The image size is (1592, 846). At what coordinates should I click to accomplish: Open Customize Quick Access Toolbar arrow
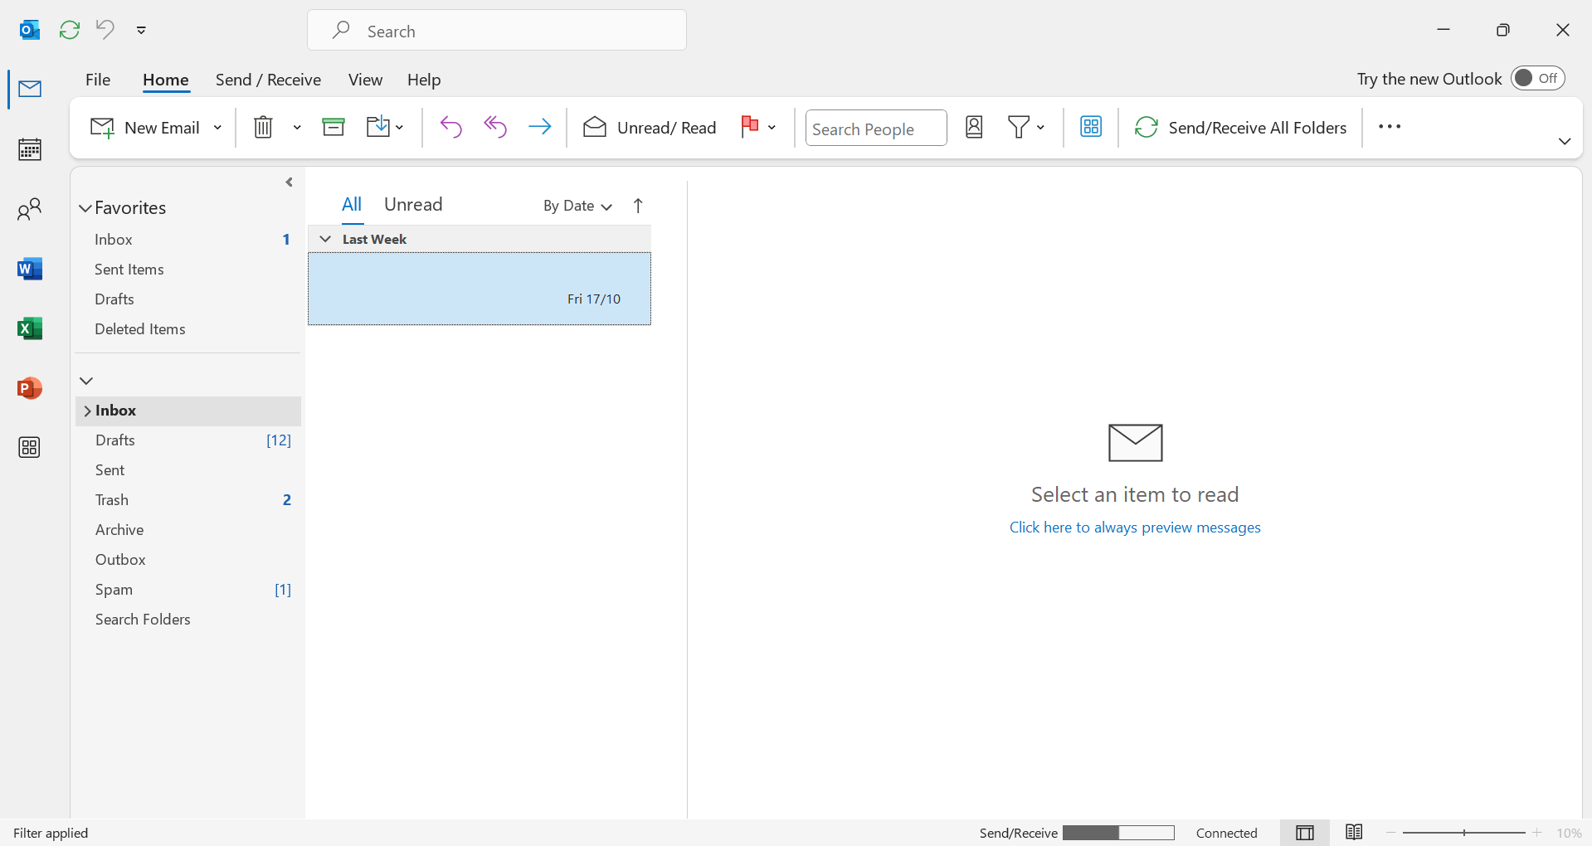(x=141, y=30)
